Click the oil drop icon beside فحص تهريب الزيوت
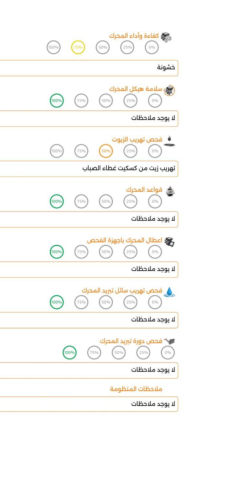The height and width of the screenshot is (488, 226). 169,141
